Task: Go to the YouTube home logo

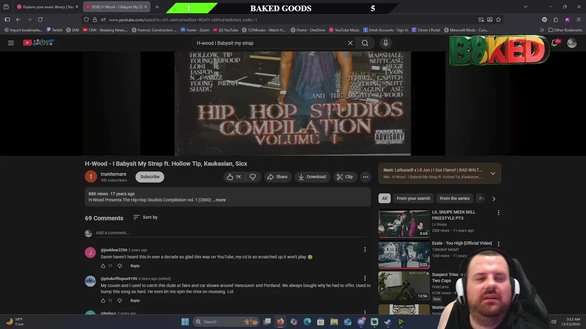Action: point(38,42)
